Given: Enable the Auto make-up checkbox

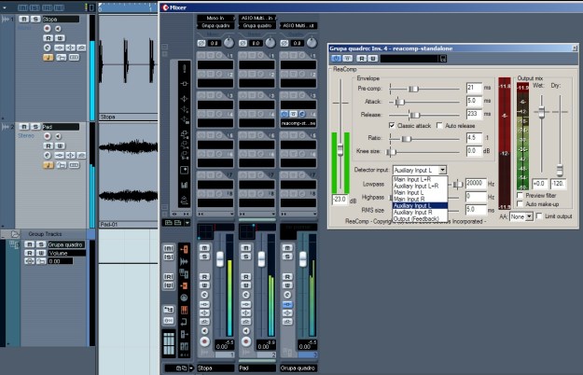Looking at the screenshot, I should coord(520,204).
